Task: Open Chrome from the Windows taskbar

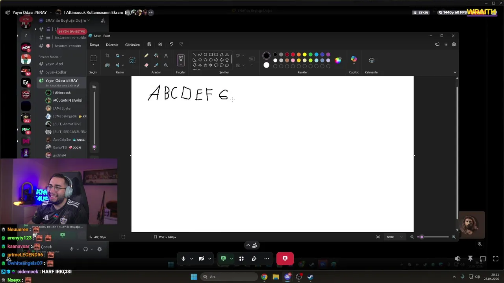Action: [x=264, y=277]
